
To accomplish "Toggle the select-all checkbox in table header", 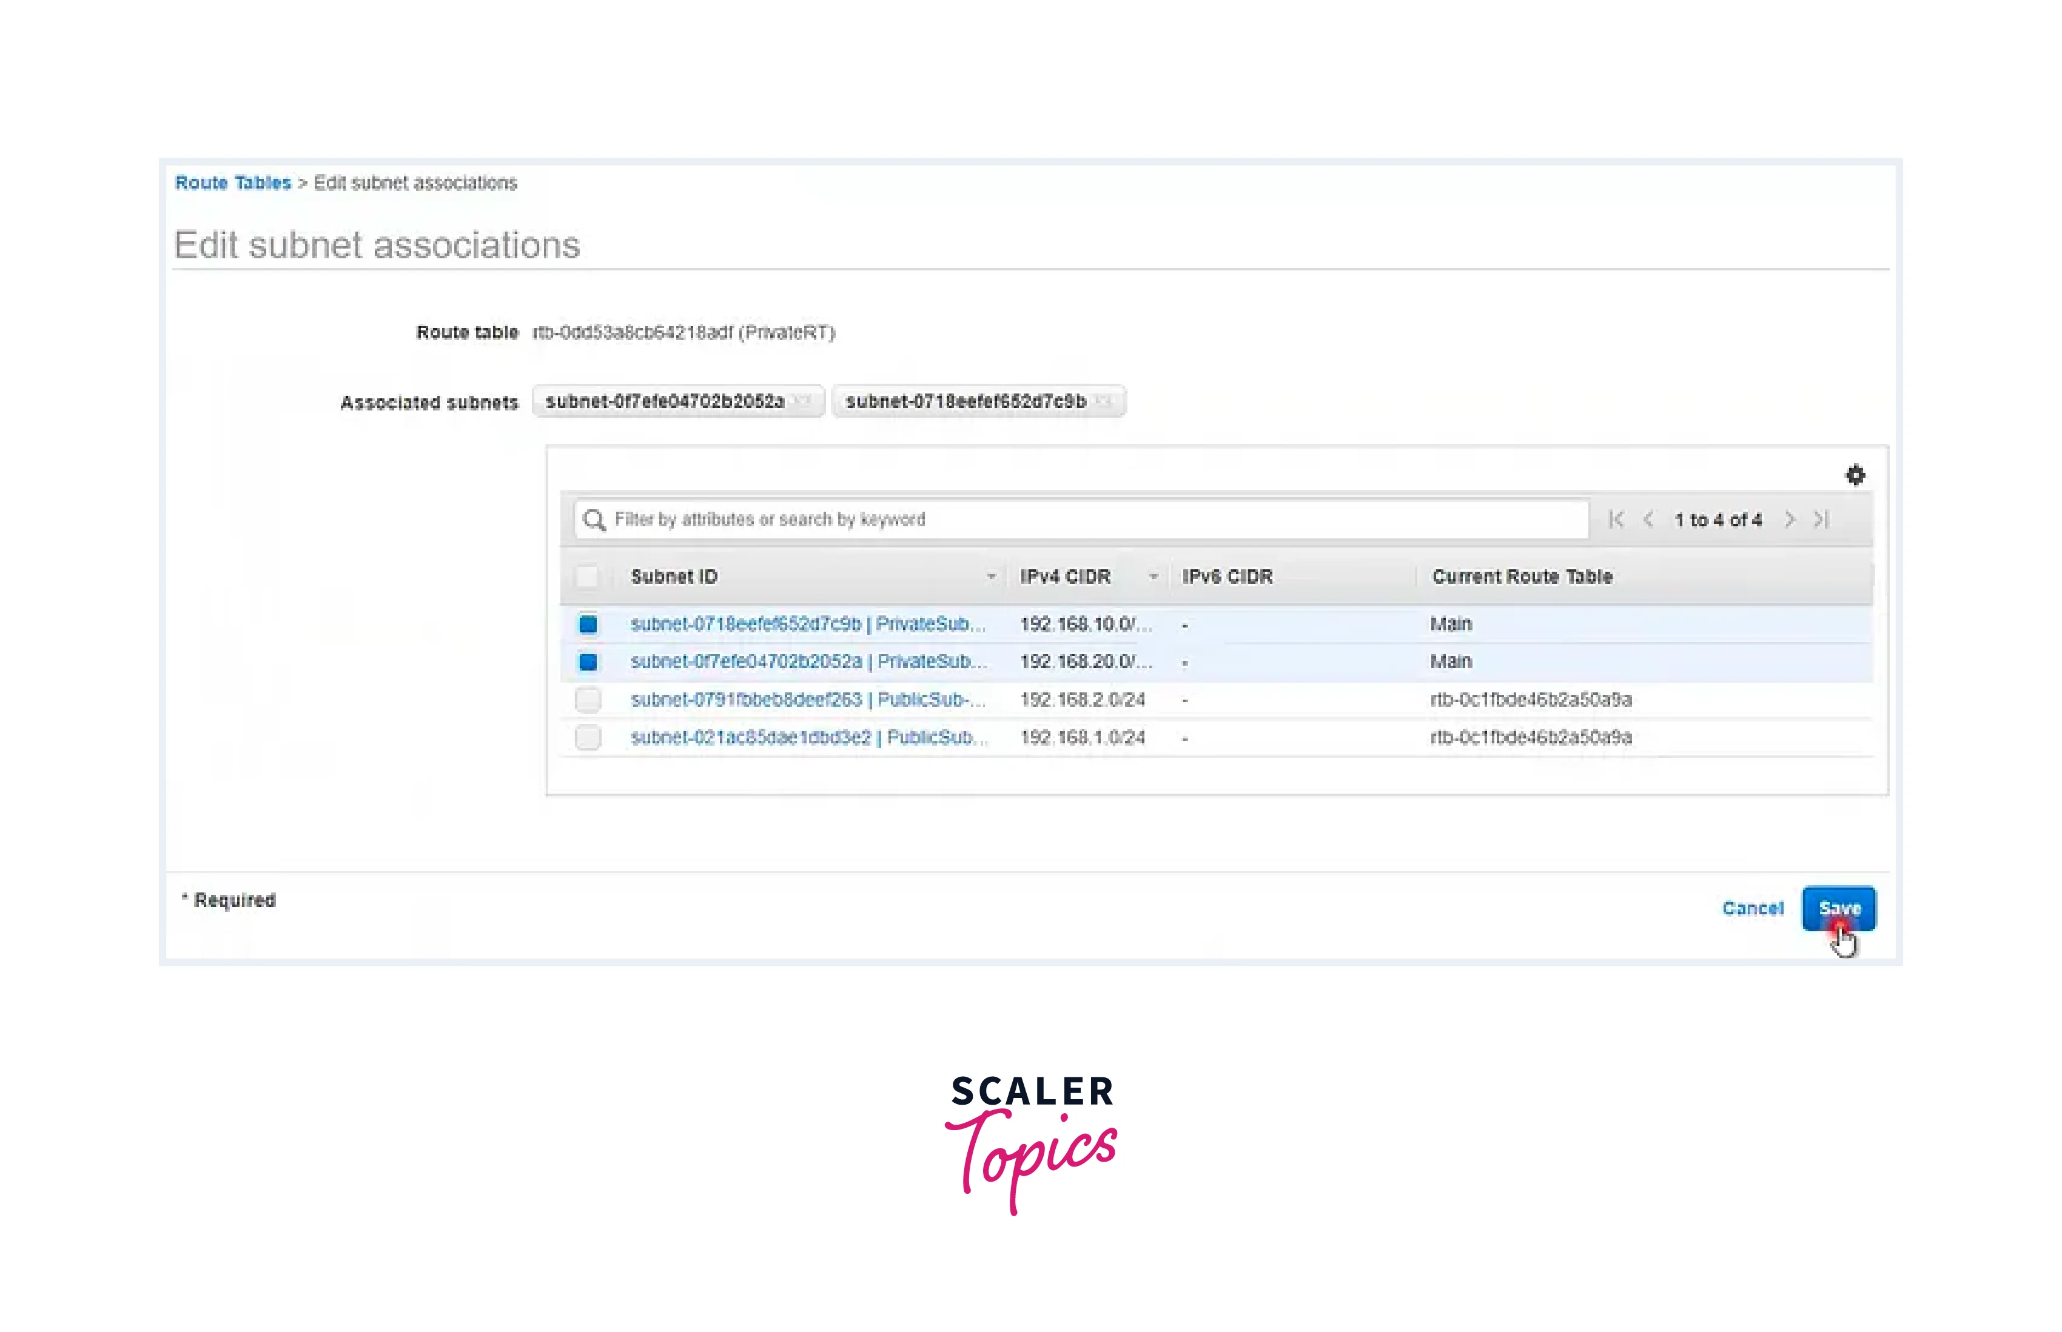I will pyautogui.click(x=588, y=575).
